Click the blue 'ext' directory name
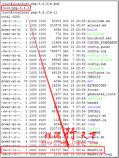The width and height of the screenshot is (119, 158). click(90, 81)
